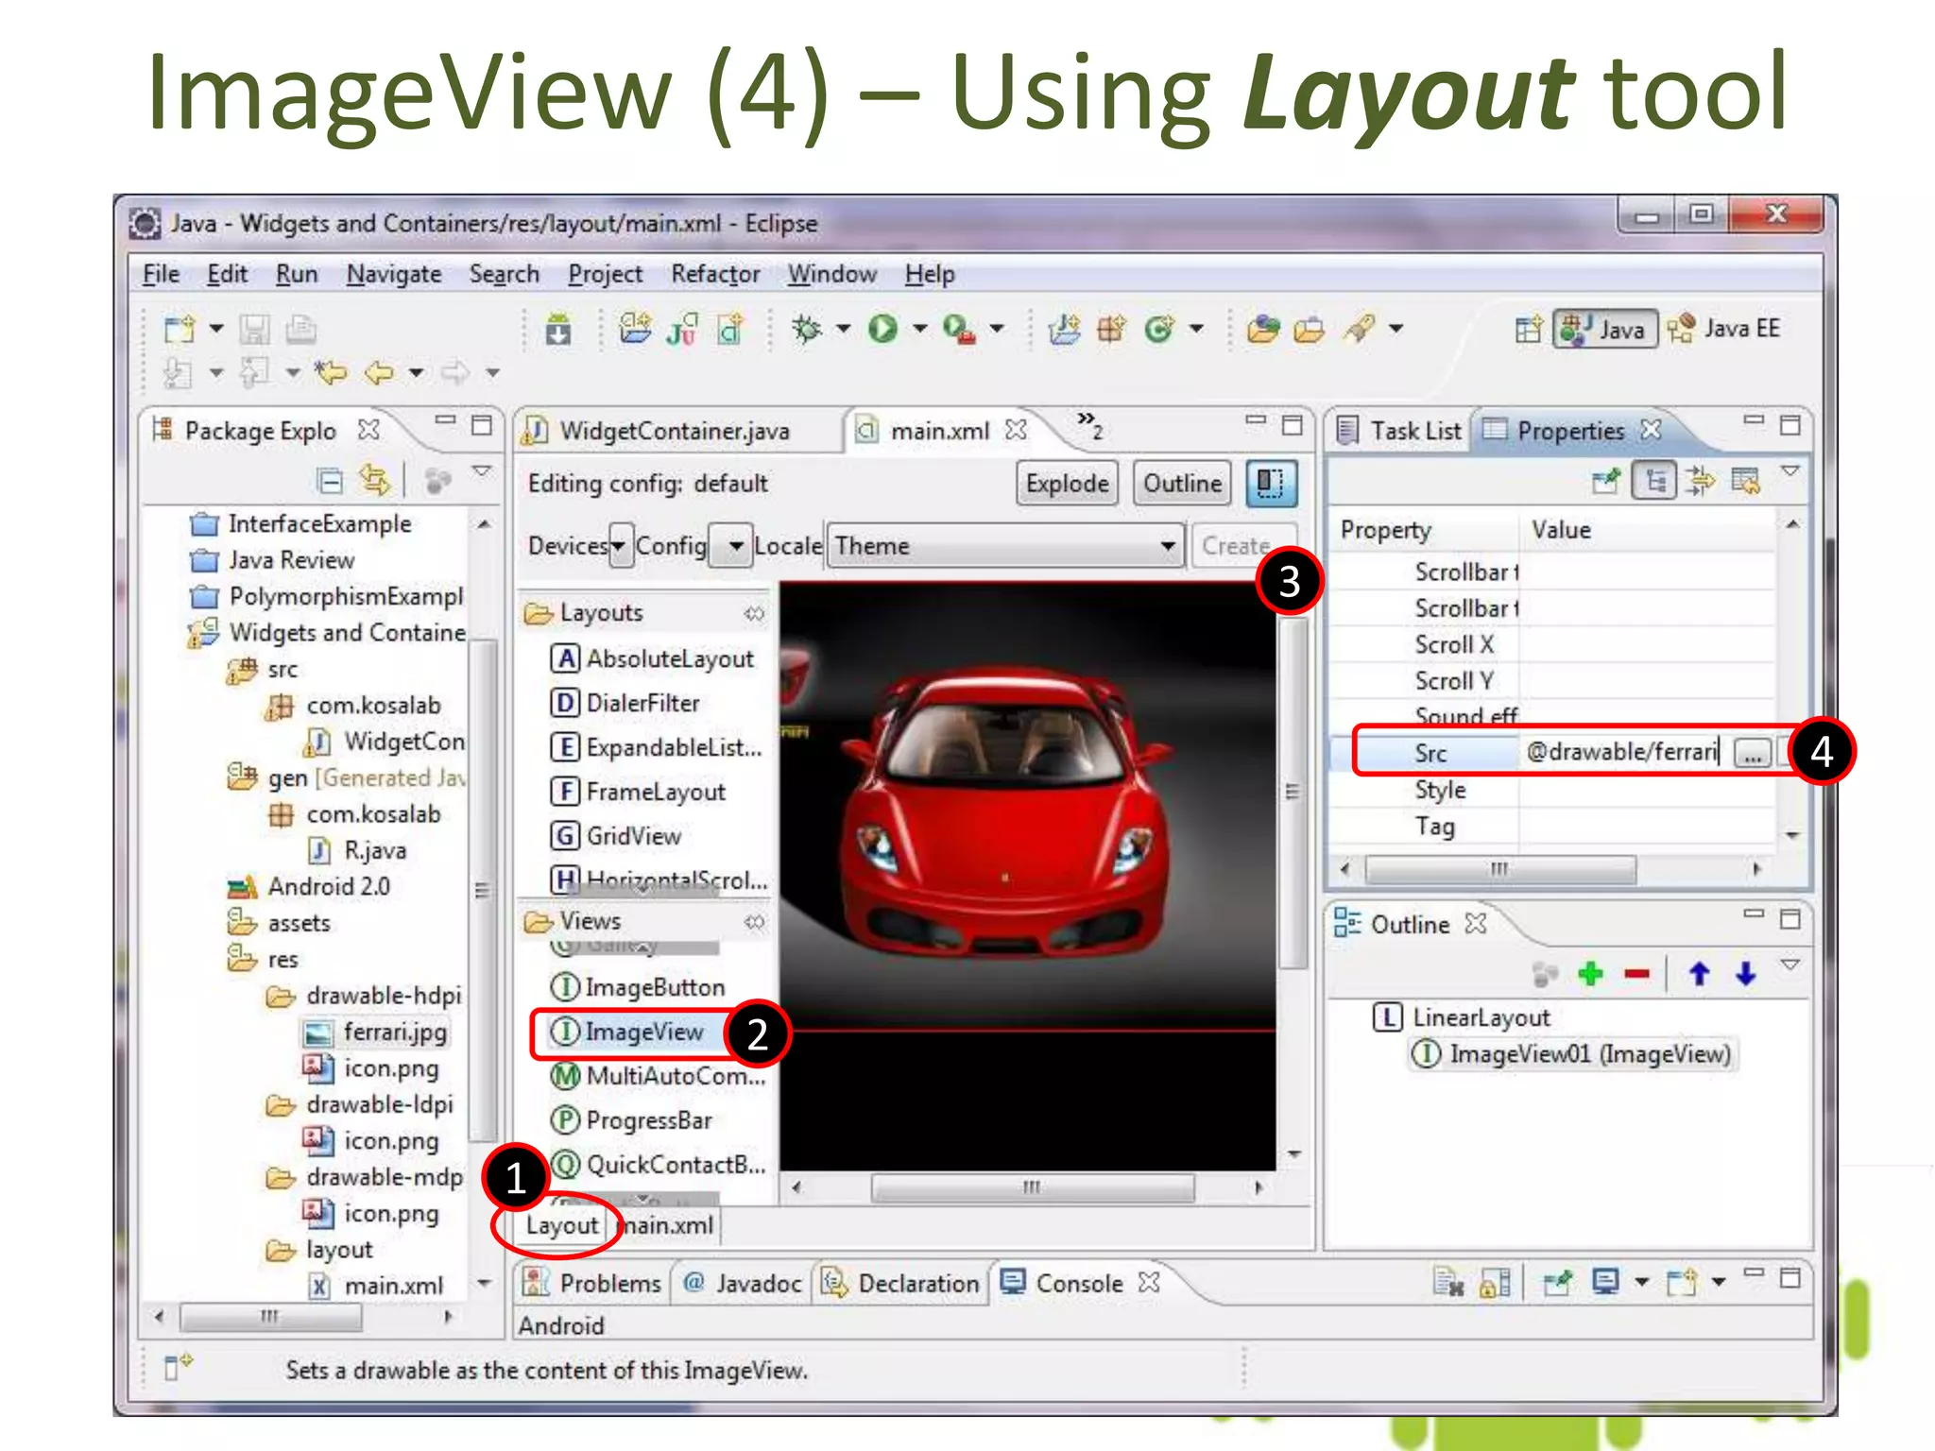Click the Last Edit Location icon

[x=331, y=372]
